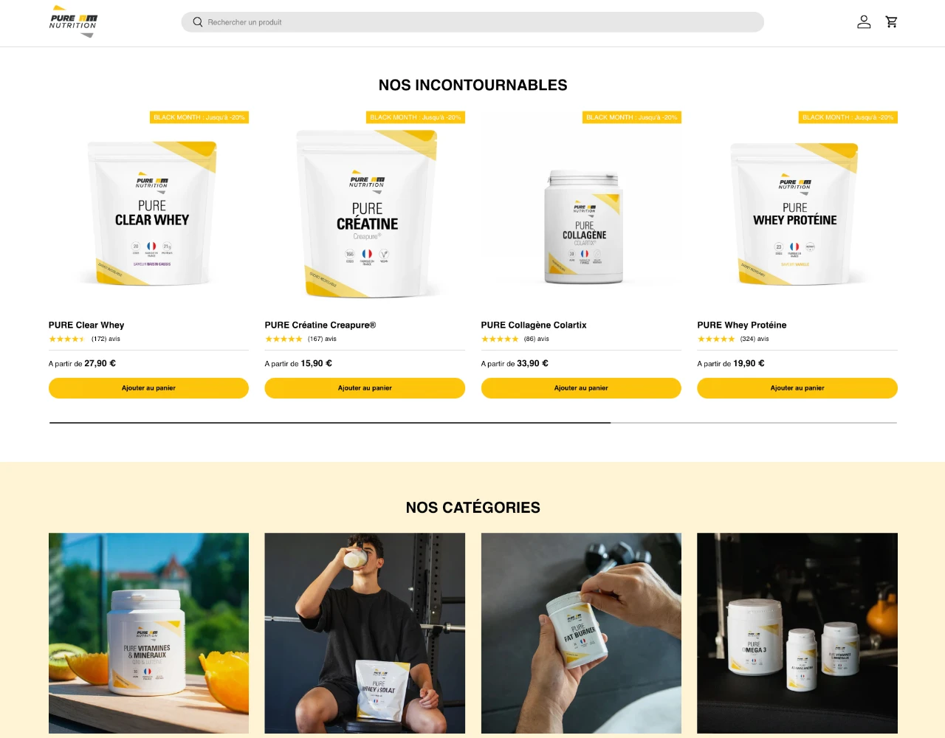Open the Vitamines & Minéraux category image
This screenshot has width=945, height=738.
(x=148, y=633)
